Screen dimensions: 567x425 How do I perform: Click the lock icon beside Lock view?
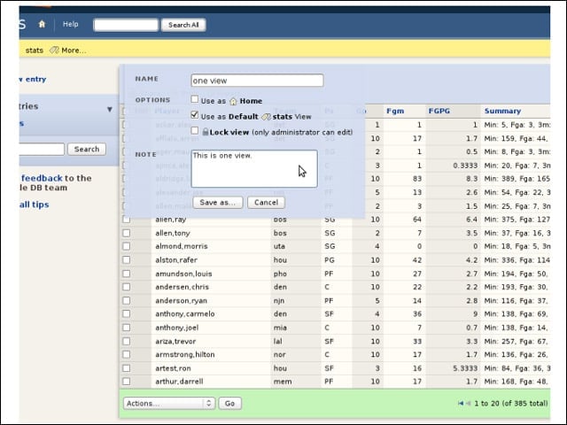pyautogui.click(x=206, y=132)
